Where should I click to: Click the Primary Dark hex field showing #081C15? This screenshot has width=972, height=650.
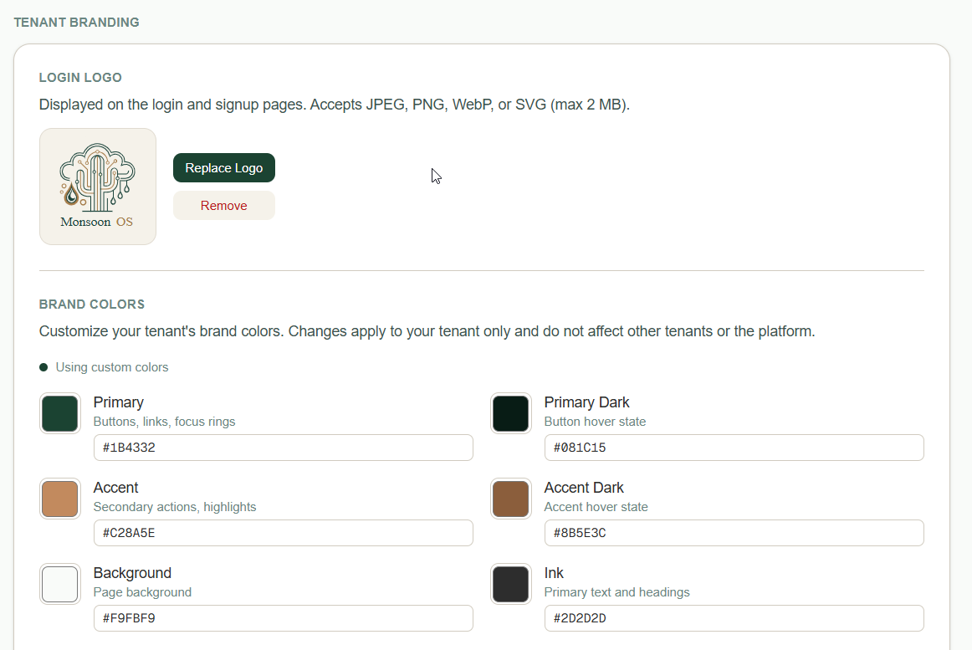734,448
